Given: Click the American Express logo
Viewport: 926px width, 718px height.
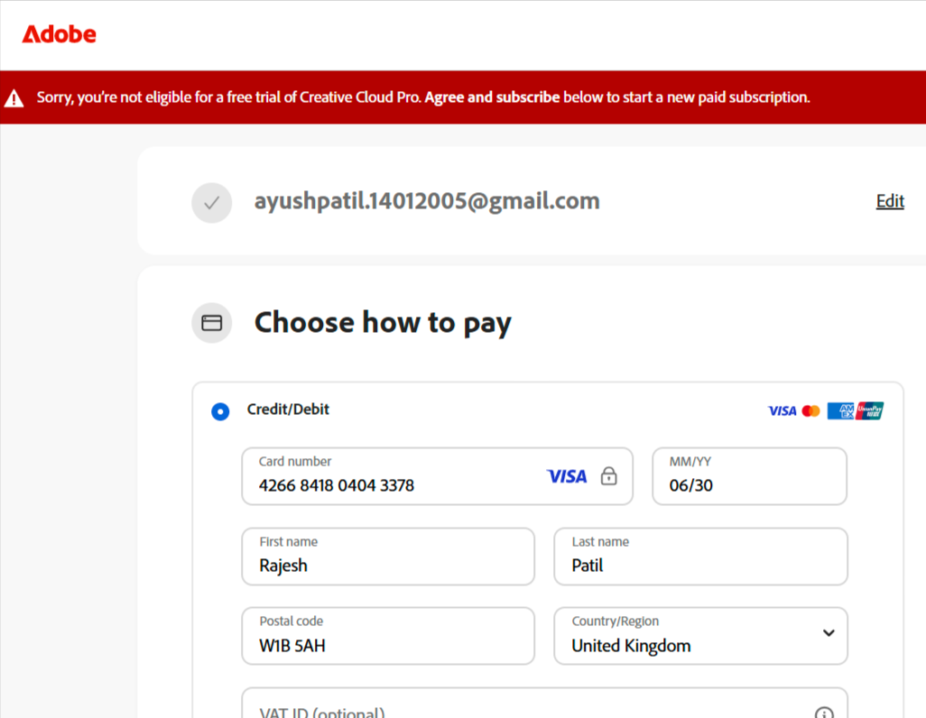Looking at the screenshot, I should (x=840, y=411).
